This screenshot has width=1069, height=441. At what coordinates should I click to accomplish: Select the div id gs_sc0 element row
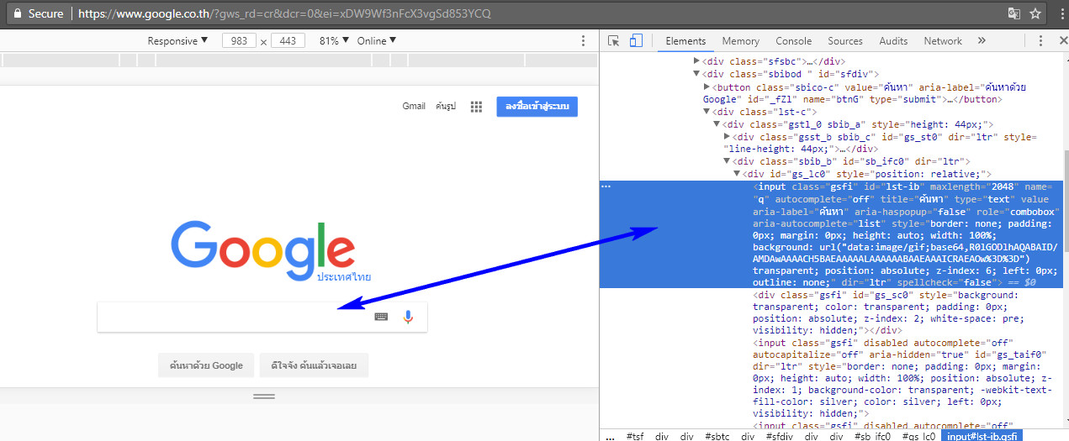click(831, 312)
